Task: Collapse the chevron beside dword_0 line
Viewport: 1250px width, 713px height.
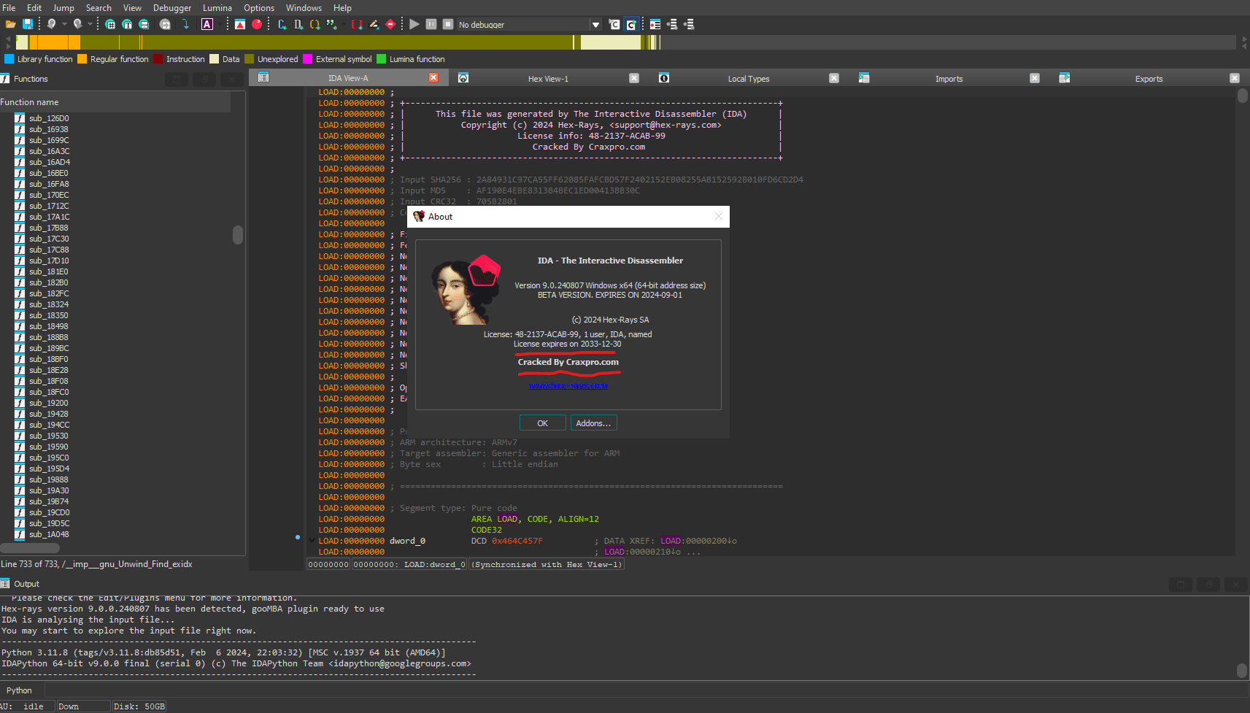Action: tap(312, 541)
